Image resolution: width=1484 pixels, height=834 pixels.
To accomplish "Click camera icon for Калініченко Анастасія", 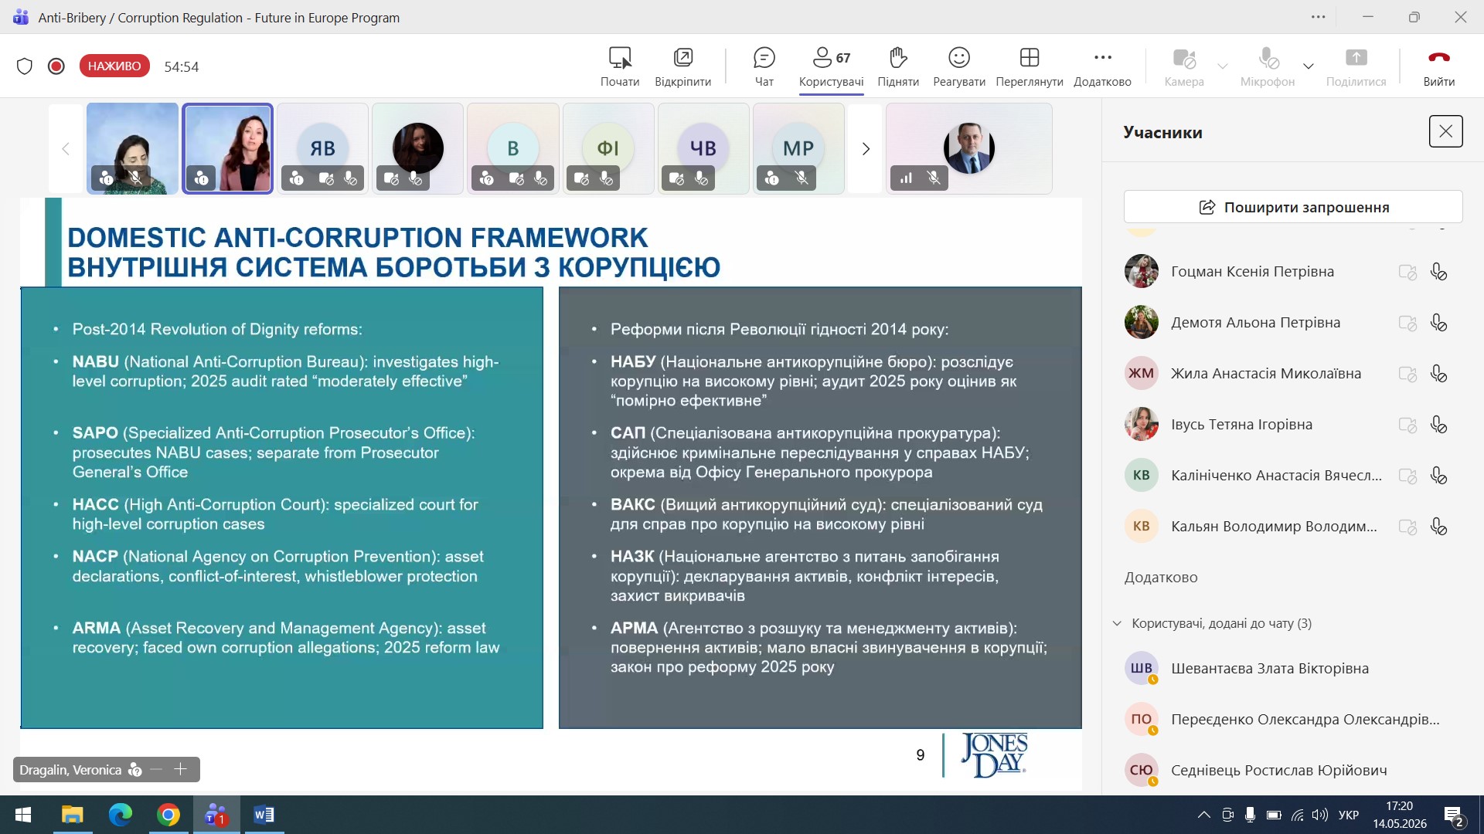I will point(1407,476).
